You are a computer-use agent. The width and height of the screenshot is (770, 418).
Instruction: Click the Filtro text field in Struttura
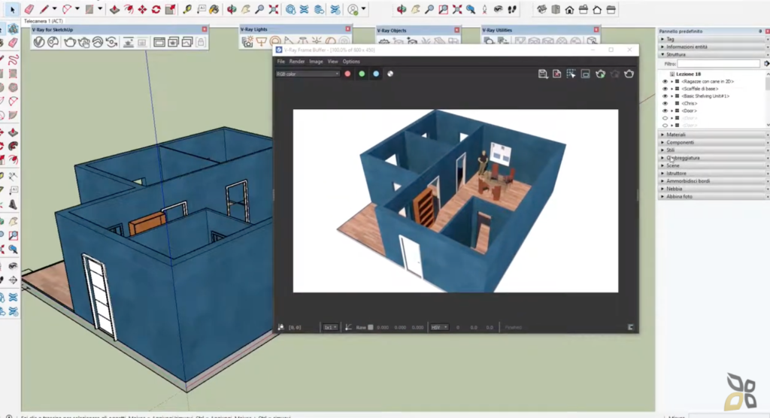click(x=718, y=64)
